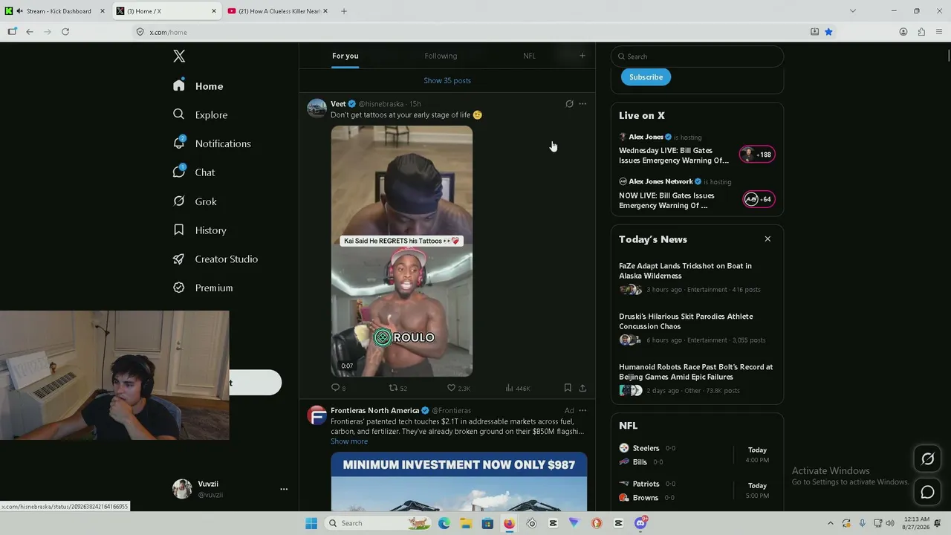Image resolution: width=951 pixels, height=535 pixels.
Task: Bookmark this page with the star icon
Action: point(828,32)
